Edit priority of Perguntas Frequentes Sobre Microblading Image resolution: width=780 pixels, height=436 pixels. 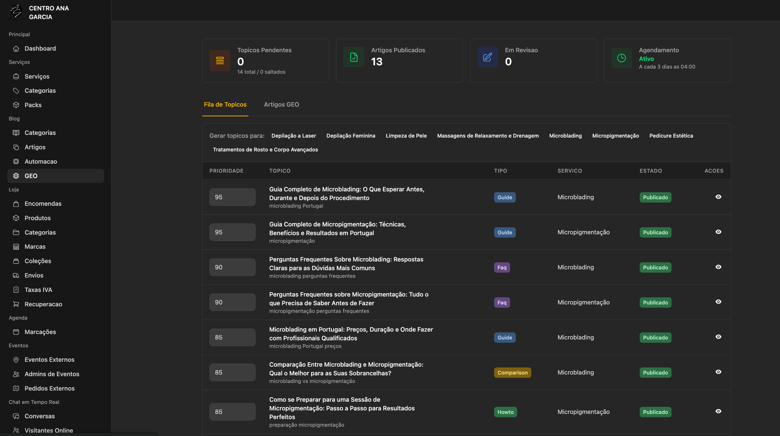[x=232, y=268]
